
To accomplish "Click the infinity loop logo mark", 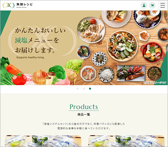I will point(9,5).
